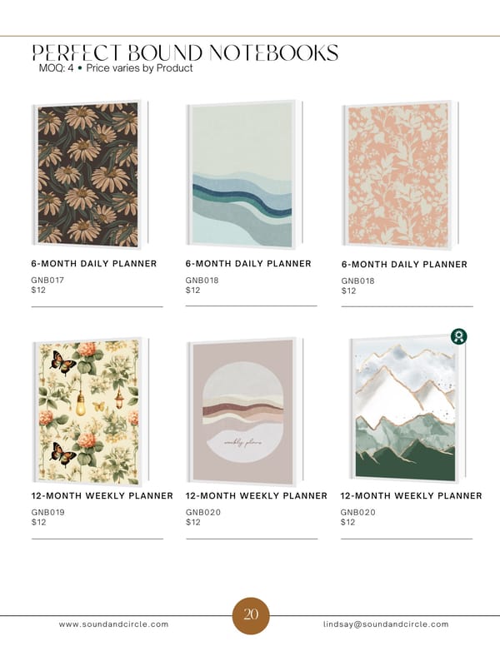Viewport: 500px width, 646px height.
Task: Click 12-Month Weekly Planner title above GNB019
Action: [102, 495]
